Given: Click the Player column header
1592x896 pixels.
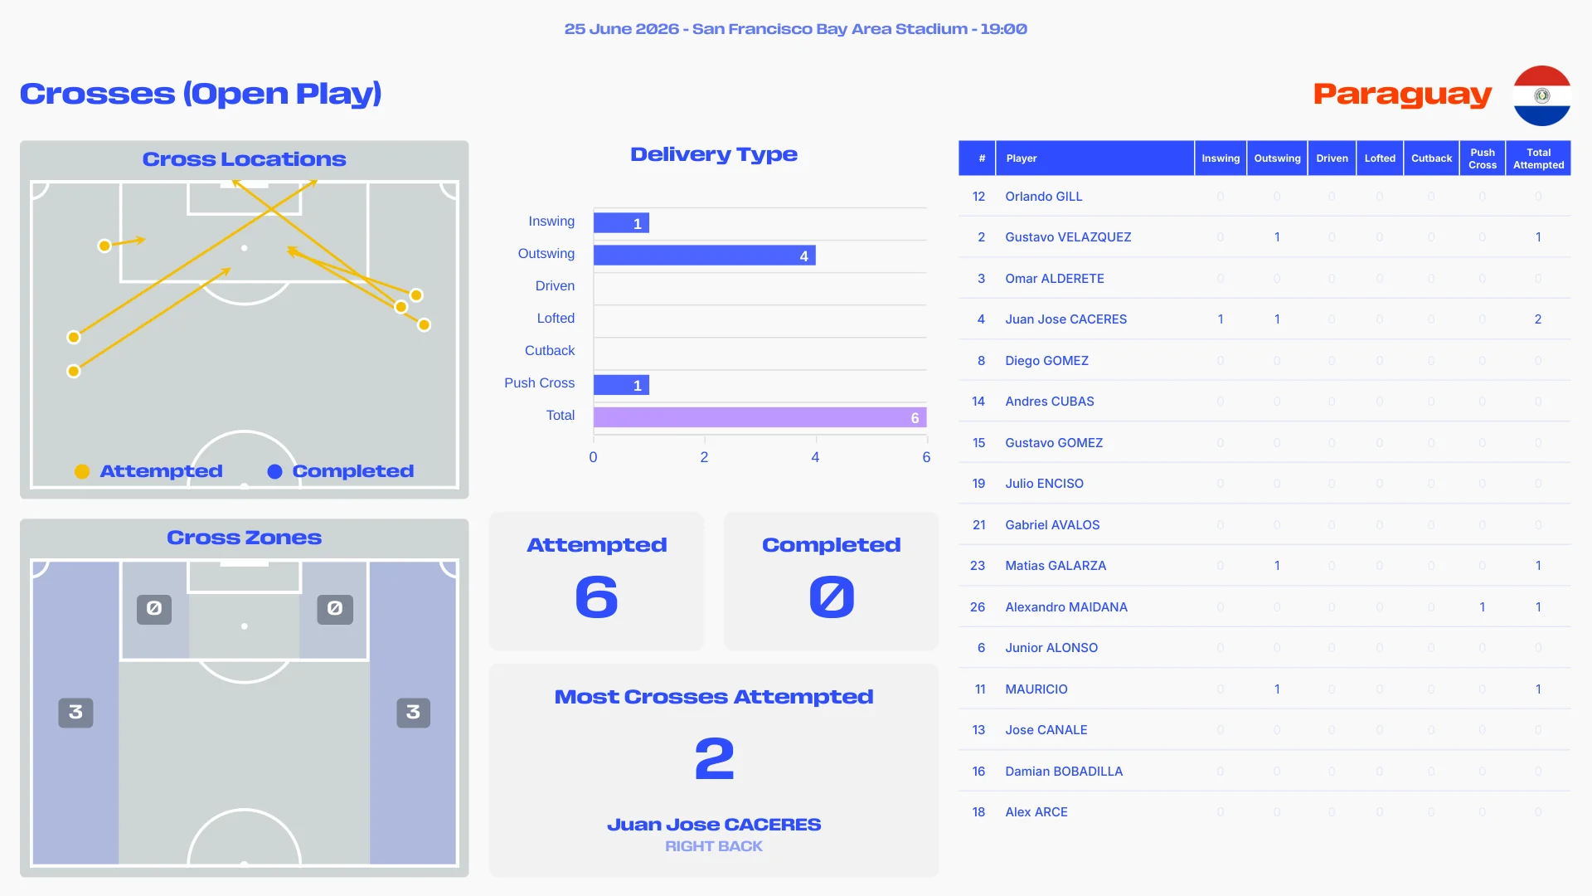Looking at the screenshot, I should [x=1094, y=158].
